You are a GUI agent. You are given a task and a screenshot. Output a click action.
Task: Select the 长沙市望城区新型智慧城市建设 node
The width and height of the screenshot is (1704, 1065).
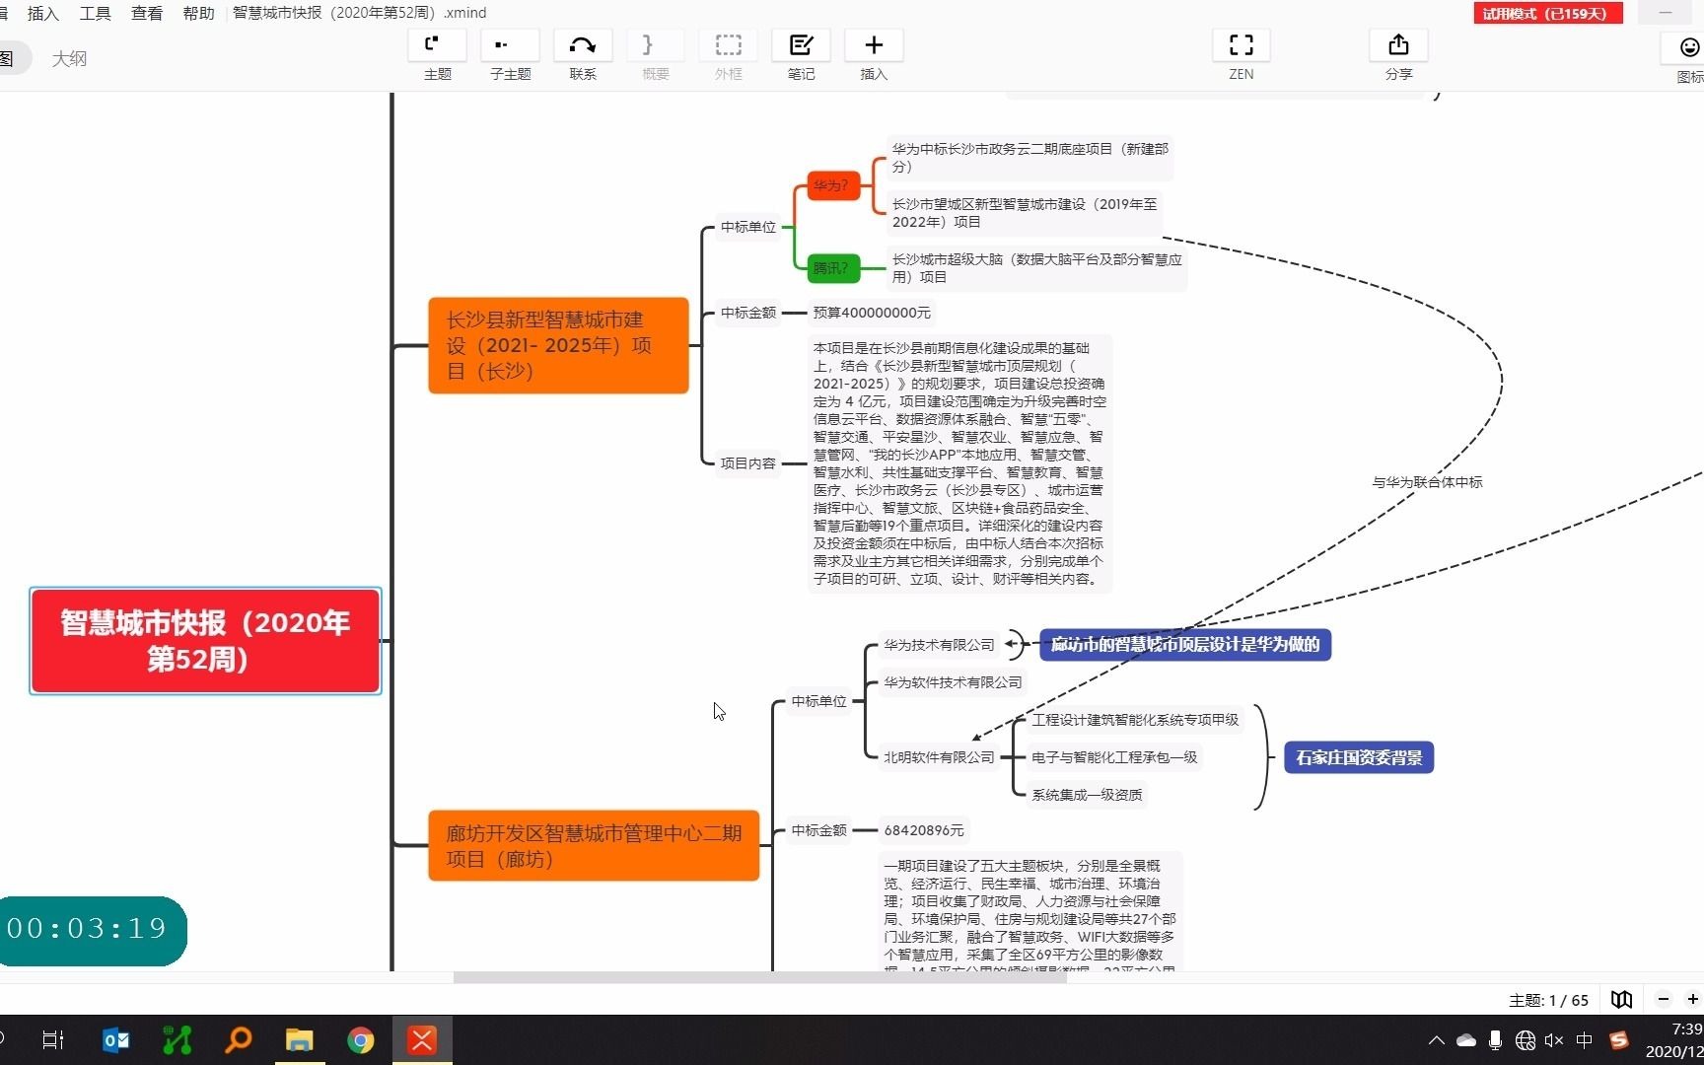1025,213
